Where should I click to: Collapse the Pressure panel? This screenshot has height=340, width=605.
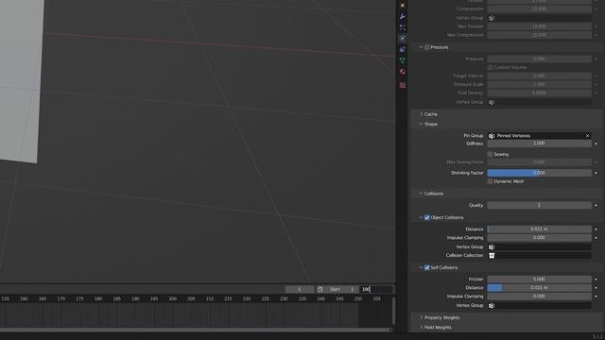point(421,47)
